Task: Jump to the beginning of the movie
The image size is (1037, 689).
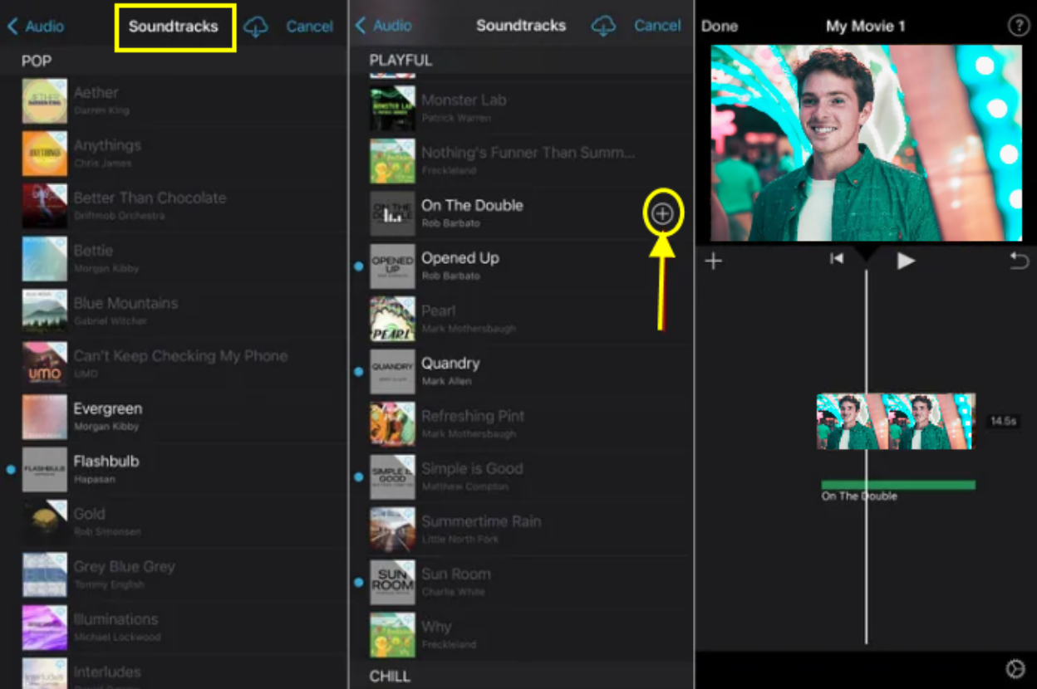Action: point(837,259)
